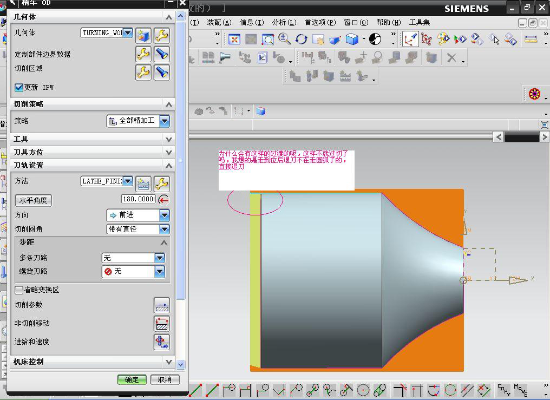Open the 几何体 TURNING_WO dropdown
The height and width of the screenshot is (400, 550).
tap(128, 32)
